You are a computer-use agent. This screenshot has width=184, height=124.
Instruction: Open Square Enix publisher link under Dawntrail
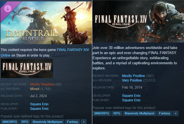coord(39,109)
